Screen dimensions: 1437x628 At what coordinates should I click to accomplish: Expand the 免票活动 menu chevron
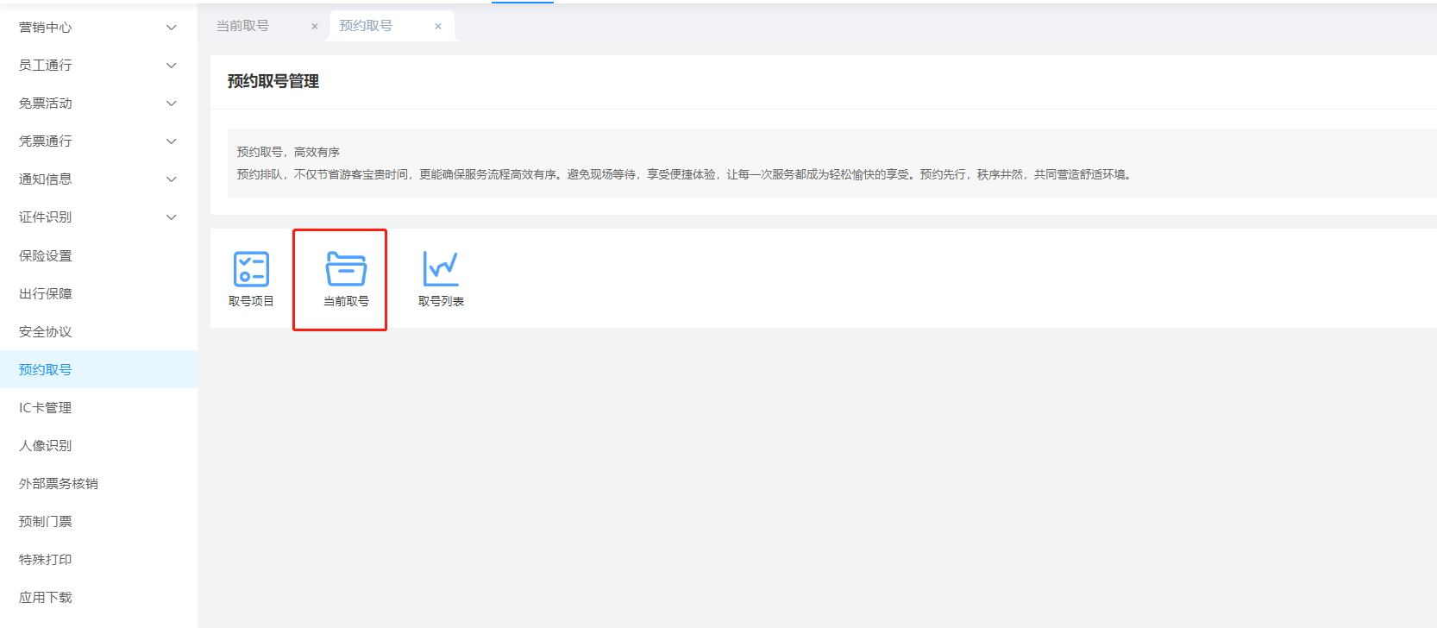point(171,104)
